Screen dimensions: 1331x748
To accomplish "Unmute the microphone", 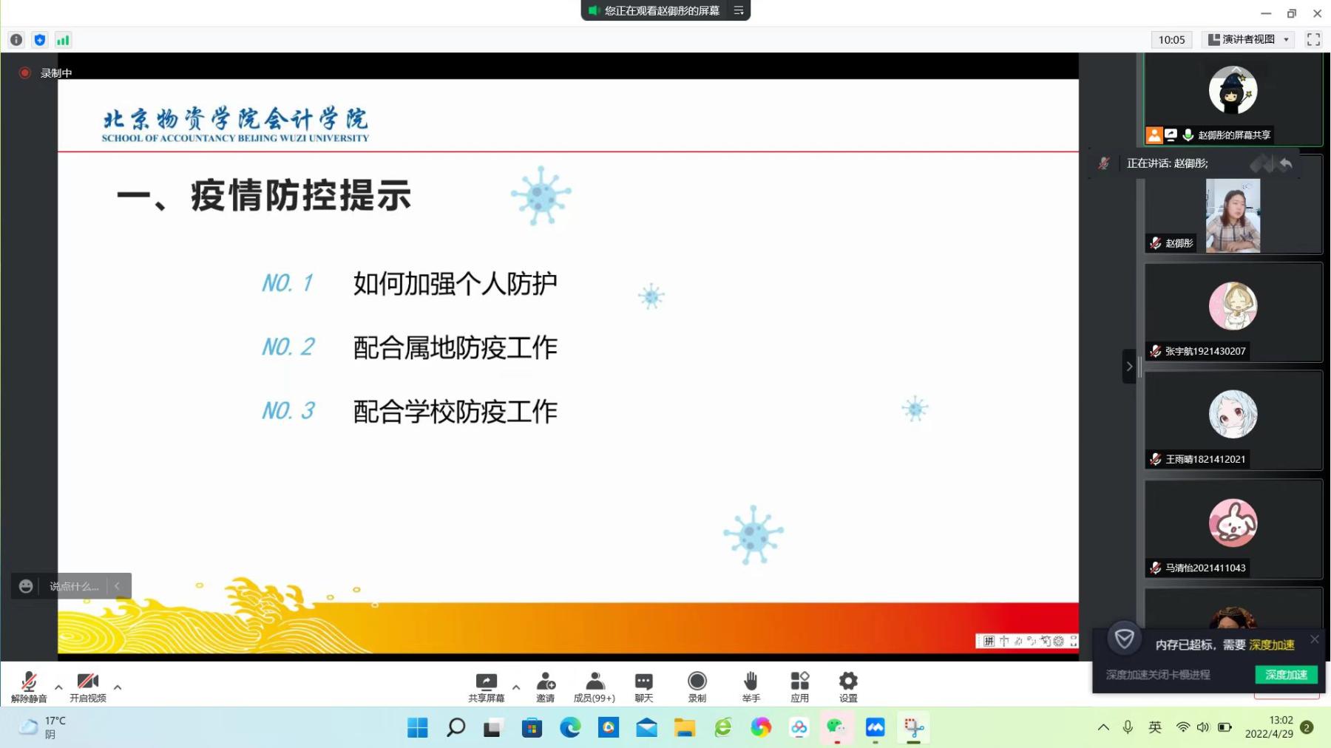I will (x=29, y=686).
